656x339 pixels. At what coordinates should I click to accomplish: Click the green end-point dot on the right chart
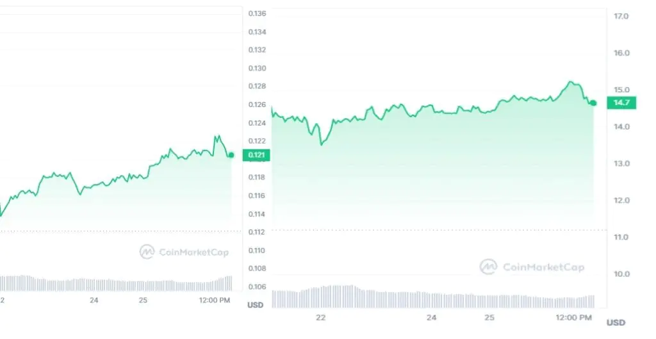tap(593, 103)
